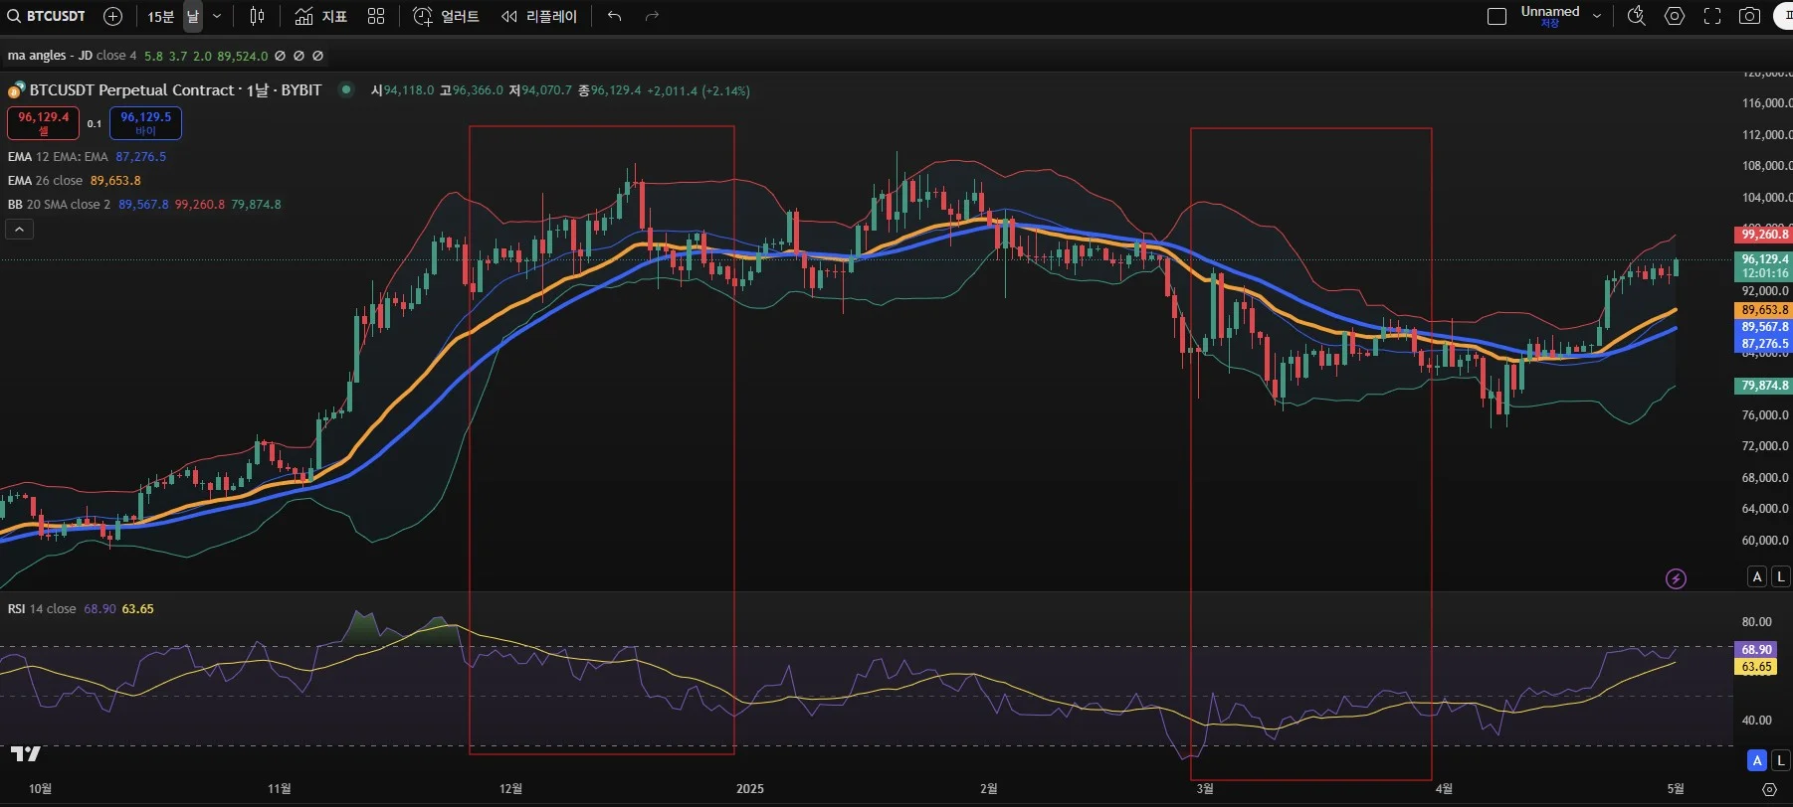Open the quick search lightning icon
This screenshot has width=1793, height=807.
(x=1636, y=16)
